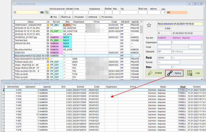The width and height of the screenshot is (206, 132).
Task: Remove the star from Nový dokument row with X998
Action: click(48, 59)
